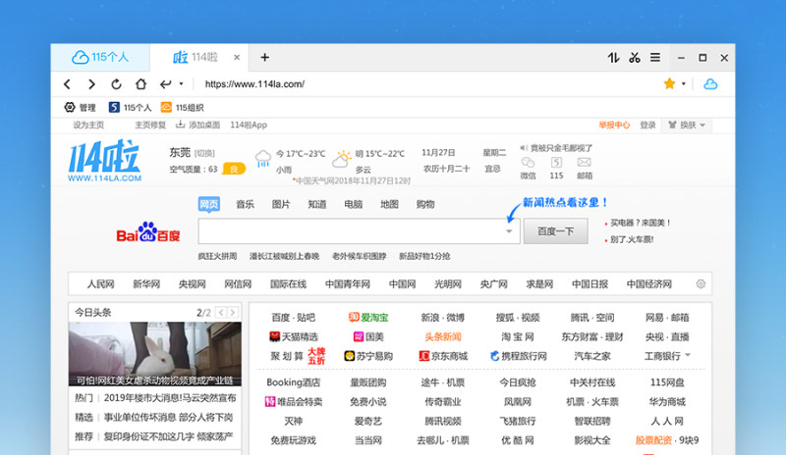
Task: Open the up-down transfer arrows icon
Action: pos(613,58)
